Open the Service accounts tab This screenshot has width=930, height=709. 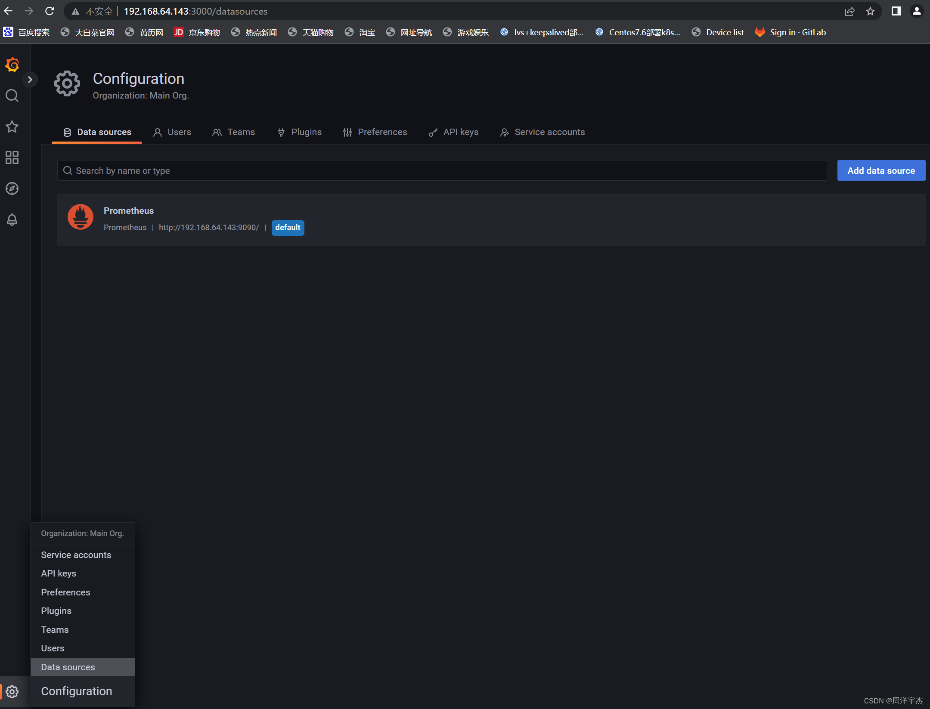[x=542, y=132]
